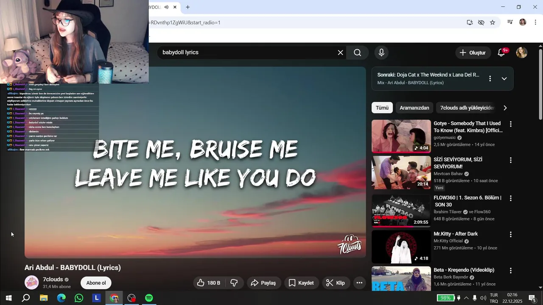Open options for SİZİ SEVİYORUM video
Viewport: 543px width, 305px height.
coord(511,160)
